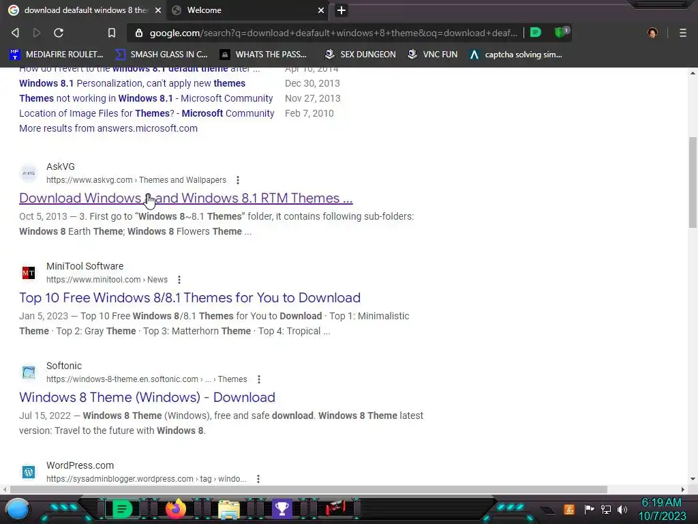Bookmark this page with bookmark icon
This screenshot has width=698, height=524.
pos(112,33)
